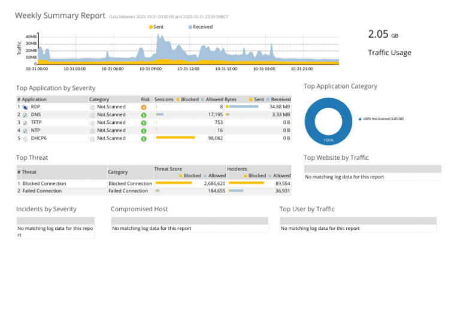Click the RDP application icon
This screenshot has height=325, width=460.
click(x=25, y=107)
